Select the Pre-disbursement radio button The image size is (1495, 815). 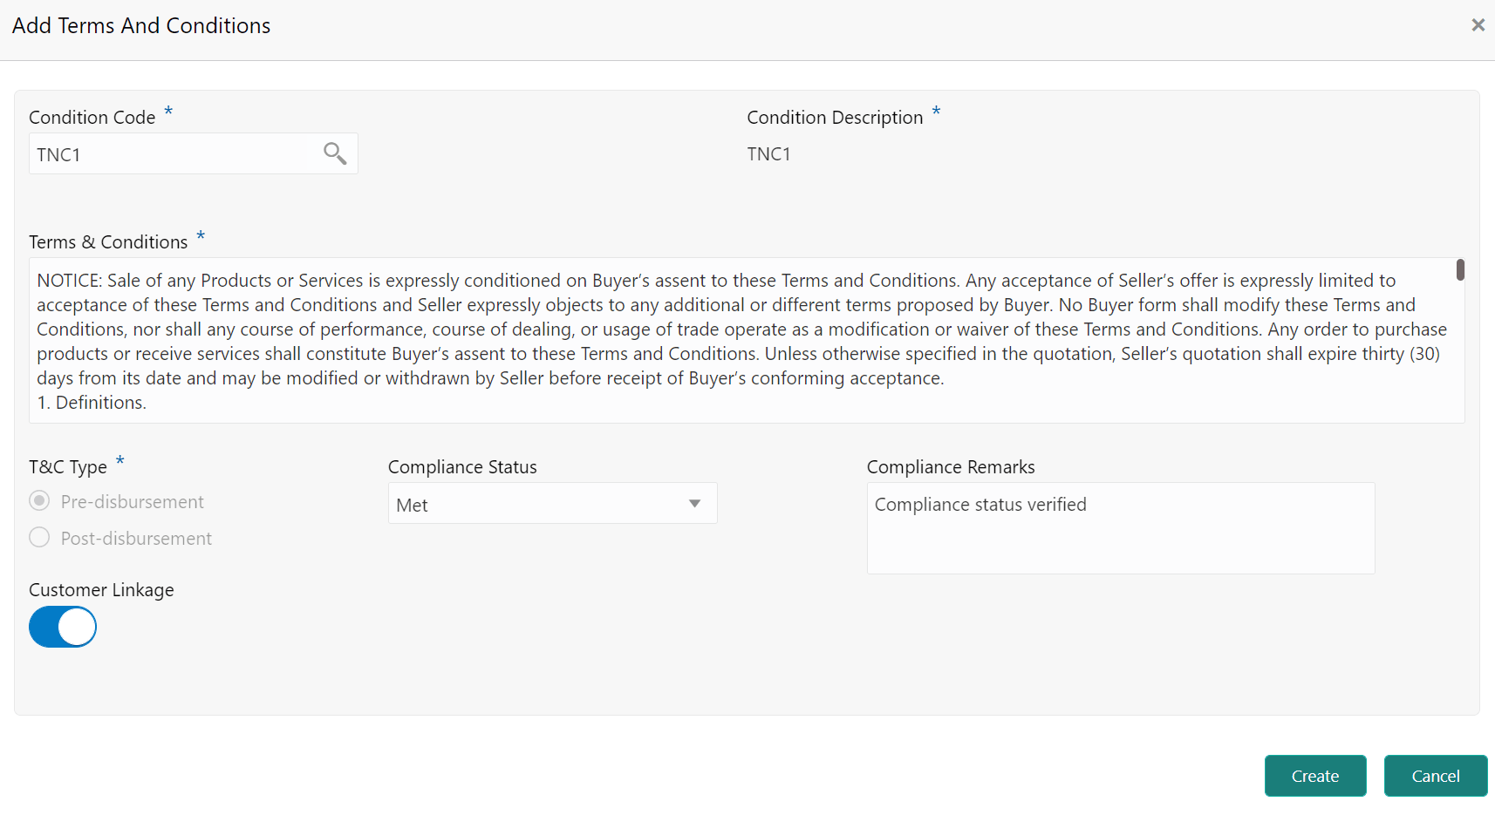(x=39, y=500)
